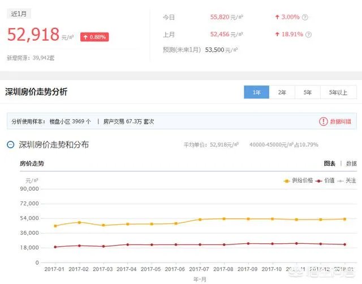The width and height of the screenshot is (362, 284).
Task: Open the 5年以上 time range tab
Action: [338, 92]
